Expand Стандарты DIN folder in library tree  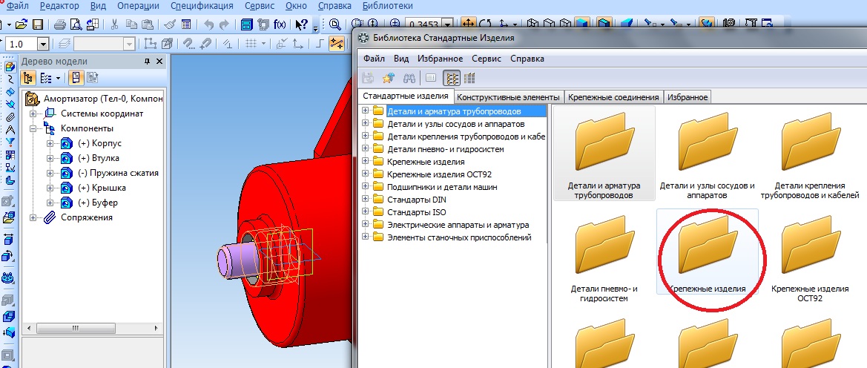point(366,200)
